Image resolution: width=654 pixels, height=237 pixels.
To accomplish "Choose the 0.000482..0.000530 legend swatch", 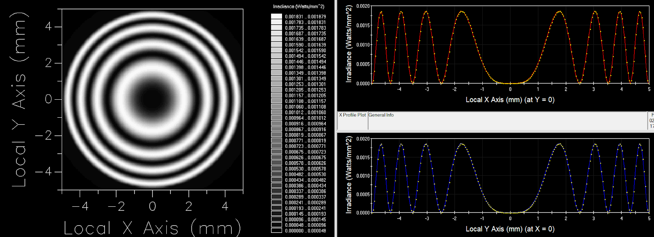I will pos(277,174).
